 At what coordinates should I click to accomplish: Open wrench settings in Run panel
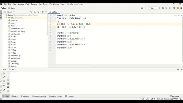point(4,77)
